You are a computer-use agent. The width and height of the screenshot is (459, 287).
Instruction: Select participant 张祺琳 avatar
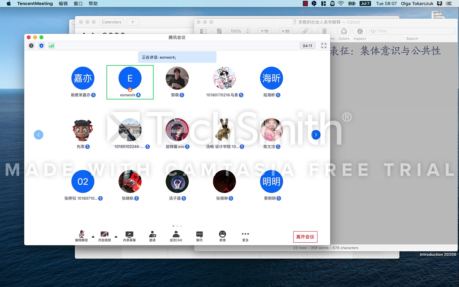(224, 182)
